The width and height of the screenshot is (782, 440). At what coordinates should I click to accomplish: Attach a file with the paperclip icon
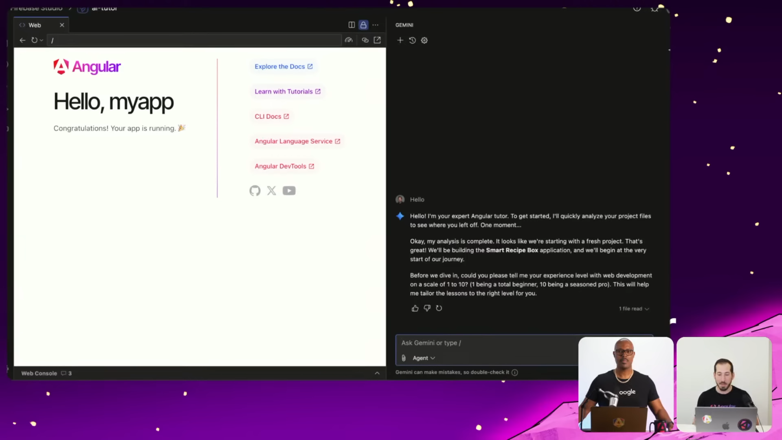coord(403,358)
